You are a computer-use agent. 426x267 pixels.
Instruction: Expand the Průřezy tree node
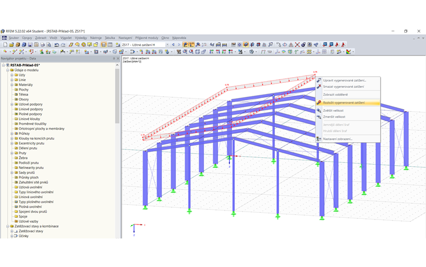click(12, 133)
